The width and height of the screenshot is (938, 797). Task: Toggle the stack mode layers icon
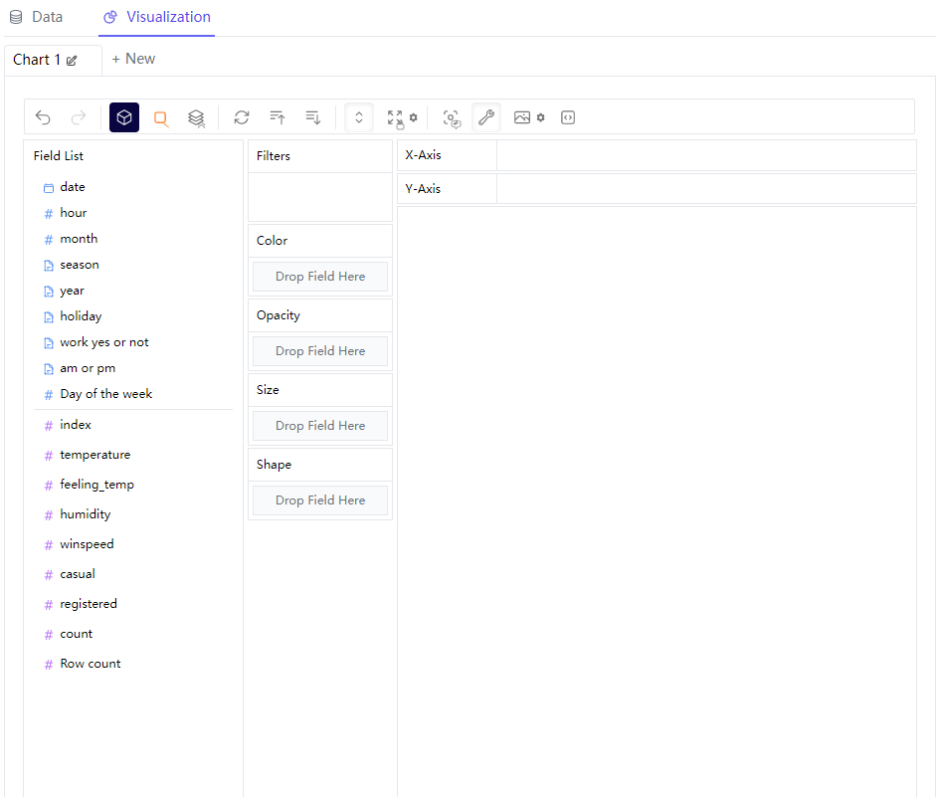click(x=196, y=117)
